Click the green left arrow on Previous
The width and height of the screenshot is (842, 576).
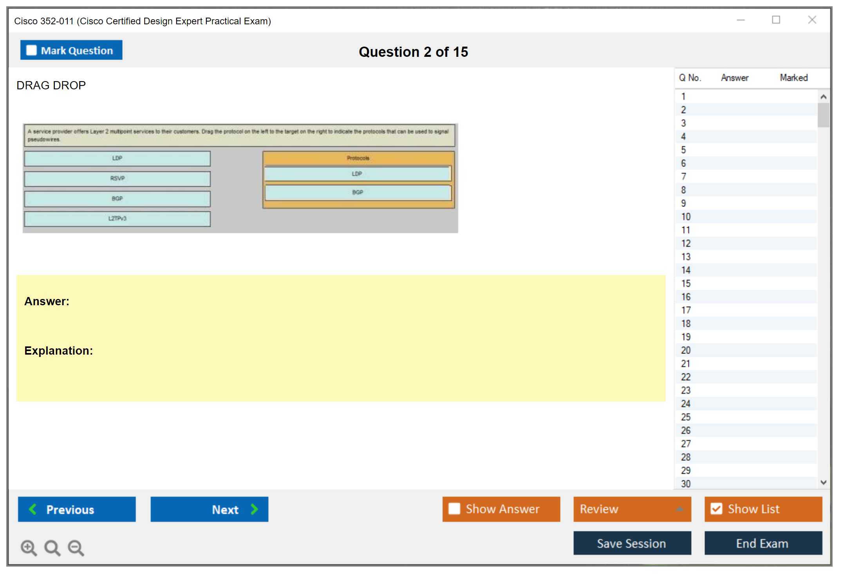tap(33, 509)
